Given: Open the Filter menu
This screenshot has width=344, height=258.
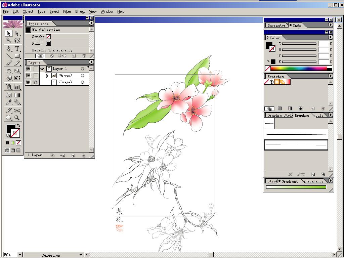Looking at the screenshot, I should click(67, 11).
